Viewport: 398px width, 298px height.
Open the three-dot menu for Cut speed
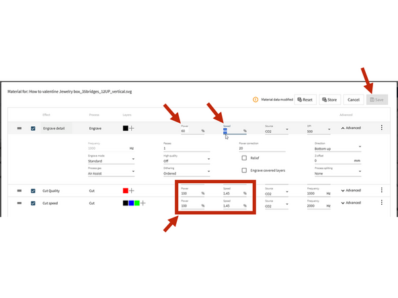tap(381, 203)
